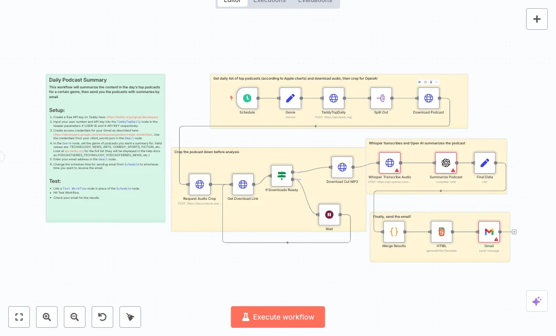The width and height of the screenshot is (556, 336).
Task: Select the Schedule trigger node
Action: coord(247,98)
